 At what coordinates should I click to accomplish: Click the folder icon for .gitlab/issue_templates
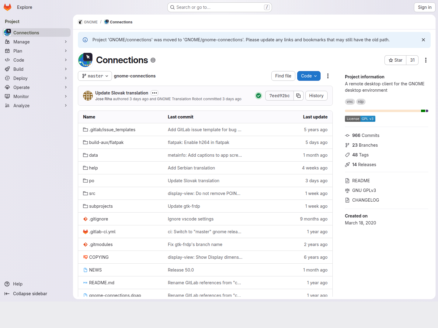[x=85, y=130]
